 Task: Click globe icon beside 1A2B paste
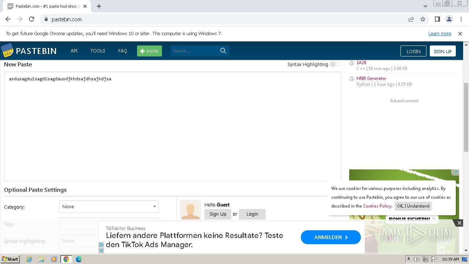352,63
